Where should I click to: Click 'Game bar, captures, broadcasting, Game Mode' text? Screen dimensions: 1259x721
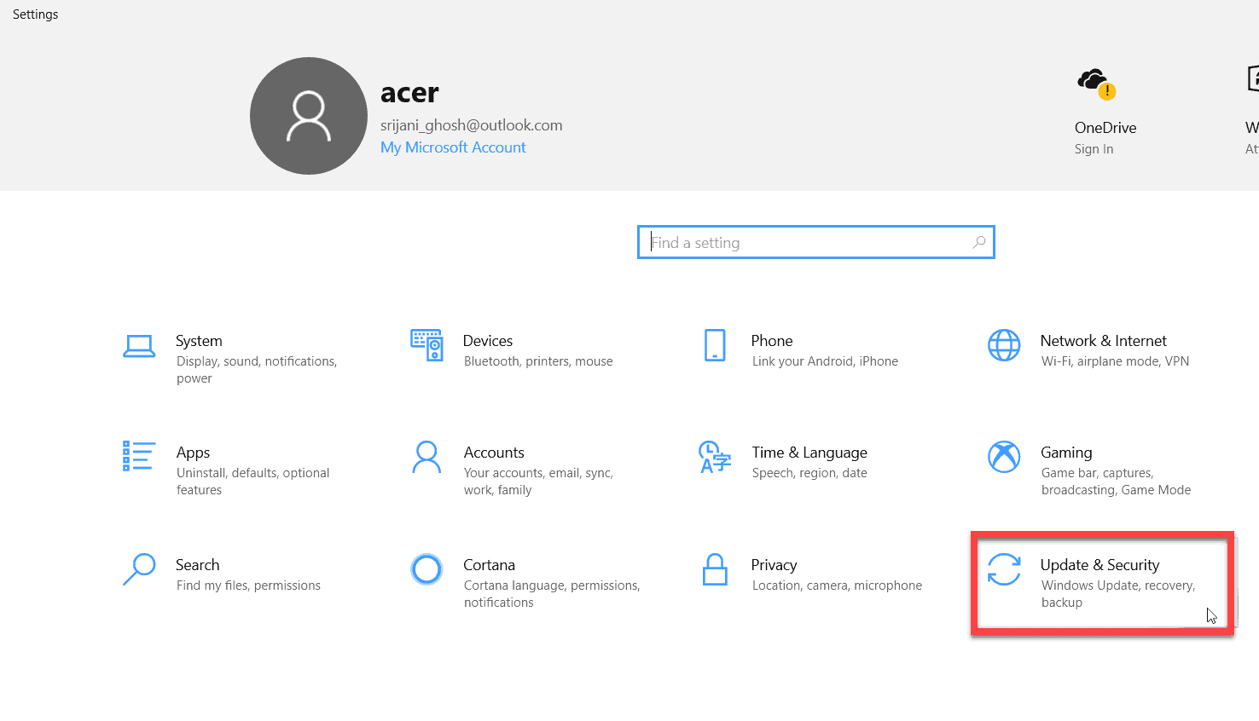[1116, 482]
